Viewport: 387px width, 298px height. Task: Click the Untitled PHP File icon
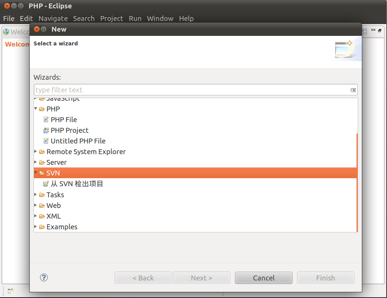[46, 141]
